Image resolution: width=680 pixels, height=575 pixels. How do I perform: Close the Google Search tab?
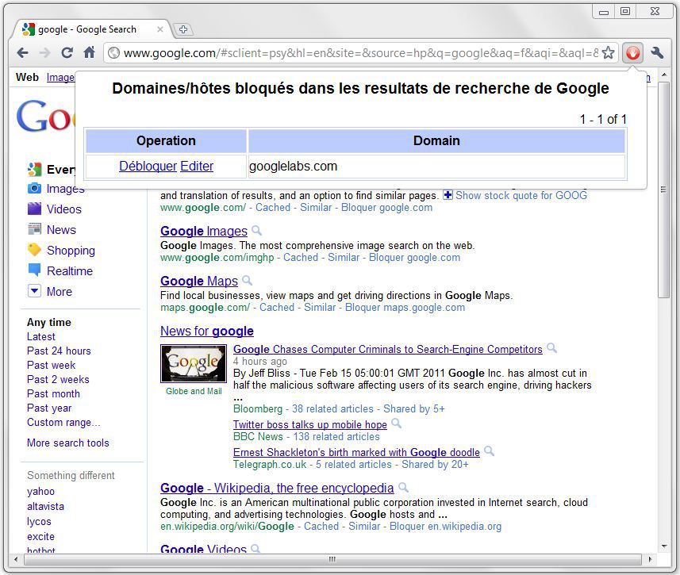[160, 29]
